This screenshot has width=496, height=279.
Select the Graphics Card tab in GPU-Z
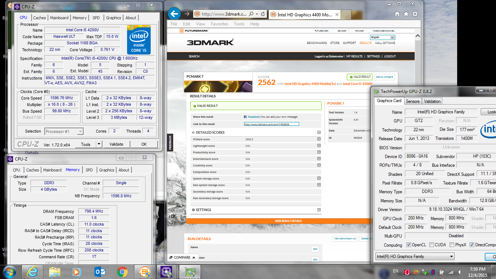(x=389, y=101)
